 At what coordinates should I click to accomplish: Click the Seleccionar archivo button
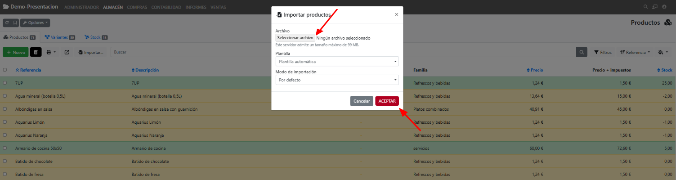pyautogui.click(x=295, y=38)
